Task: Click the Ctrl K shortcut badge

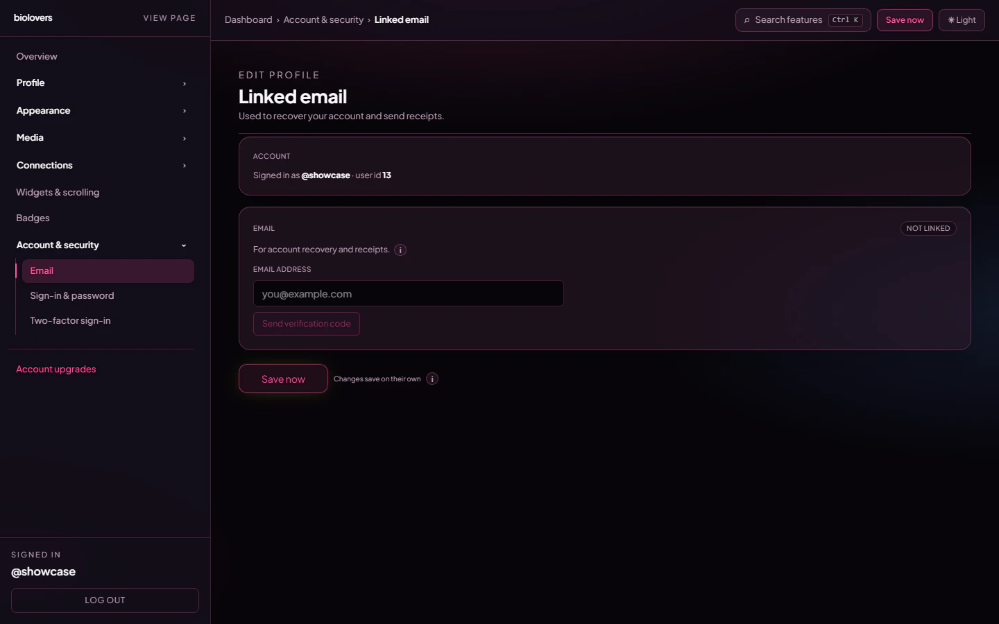Action: coord(845,19)
